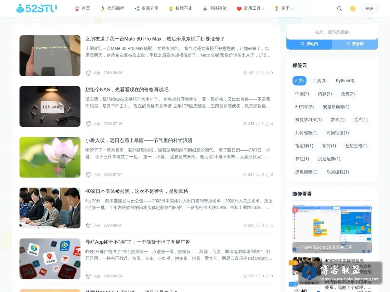Click the like icon on the Mate 80 post

tap(267, 73)
